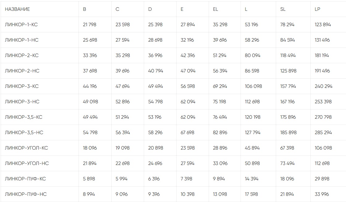Select price 47 694 in ЛИНКОР-3-КС row

click(x=123, y=86)
